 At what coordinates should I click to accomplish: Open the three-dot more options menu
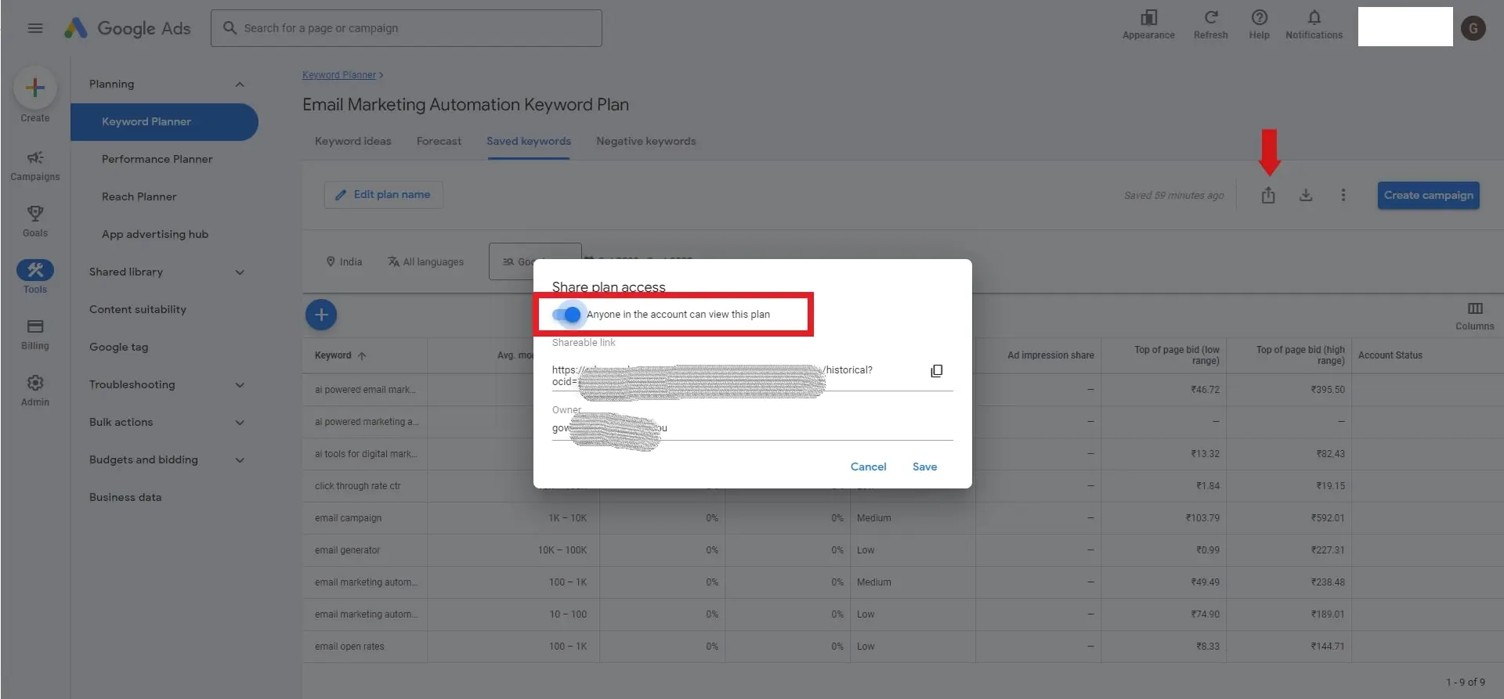[x=1343, y=196]
